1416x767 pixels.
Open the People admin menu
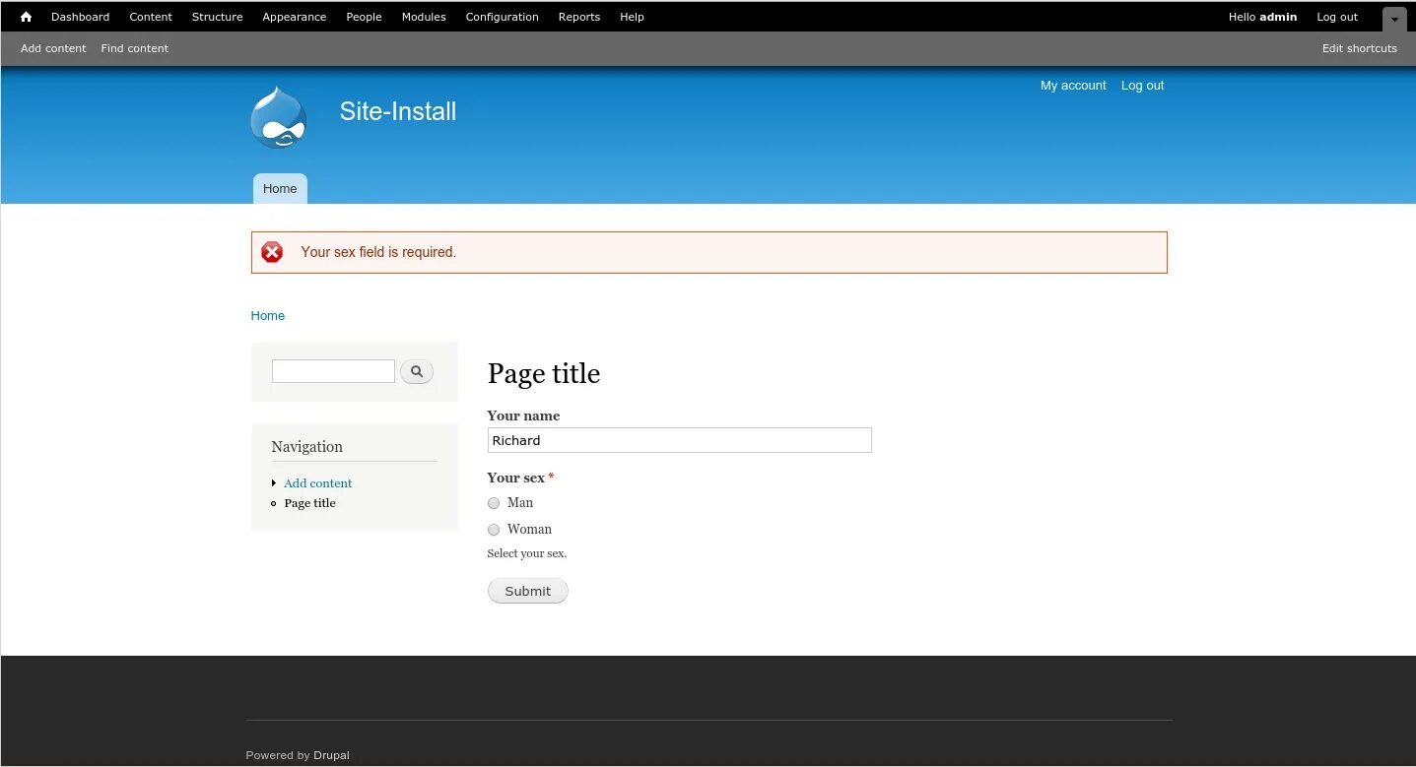coord(364,17)
